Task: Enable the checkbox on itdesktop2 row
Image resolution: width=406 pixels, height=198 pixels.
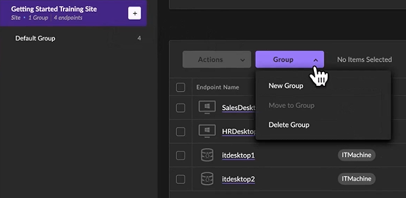Action: 180,179
